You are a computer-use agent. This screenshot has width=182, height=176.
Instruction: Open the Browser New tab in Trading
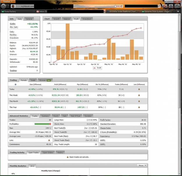[45, 80]
